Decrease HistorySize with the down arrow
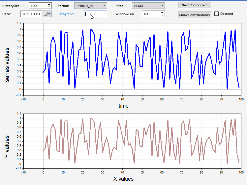 49,7
